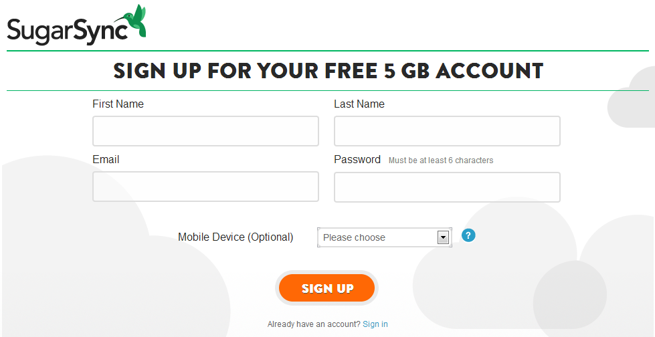Click the 'First Name' label

tap(118, 104)
